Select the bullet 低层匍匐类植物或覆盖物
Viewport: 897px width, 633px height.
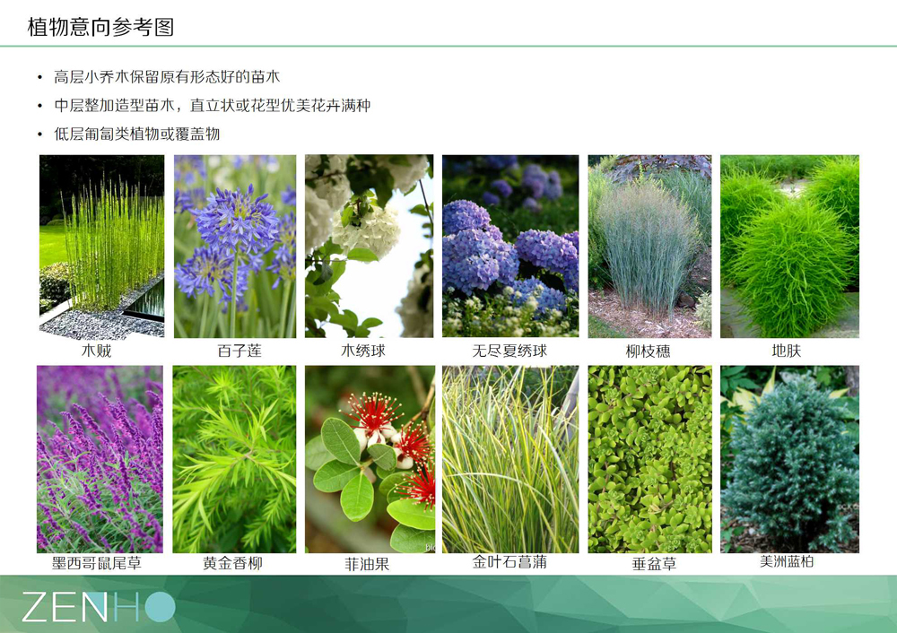point(136,134)
